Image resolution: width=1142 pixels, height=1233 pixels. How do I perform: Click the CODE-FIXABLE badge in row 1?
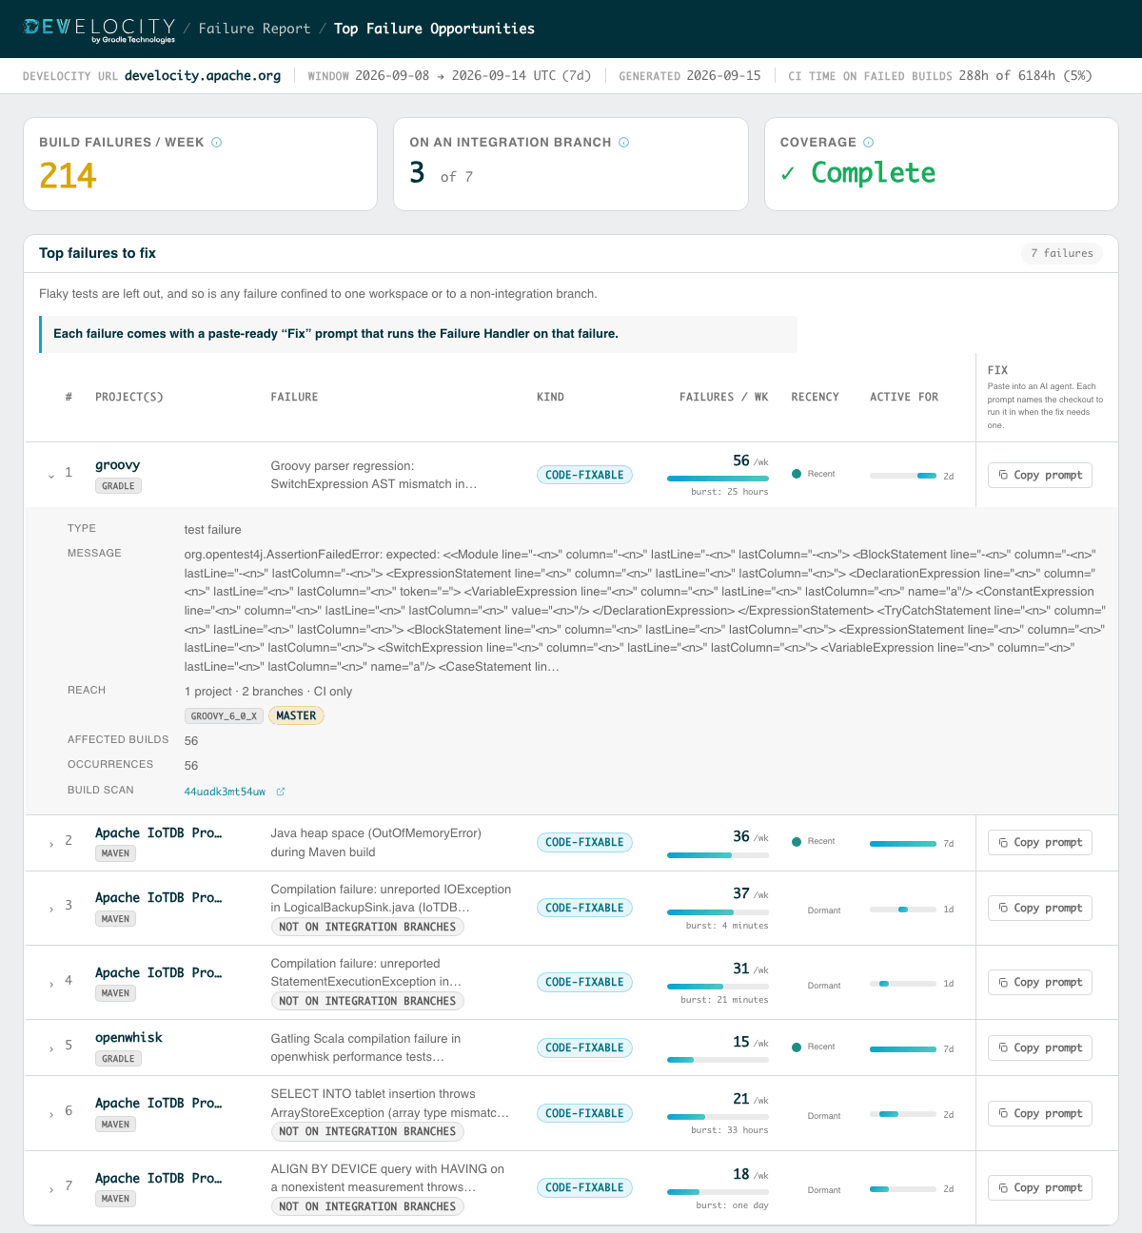coord(584,475)
